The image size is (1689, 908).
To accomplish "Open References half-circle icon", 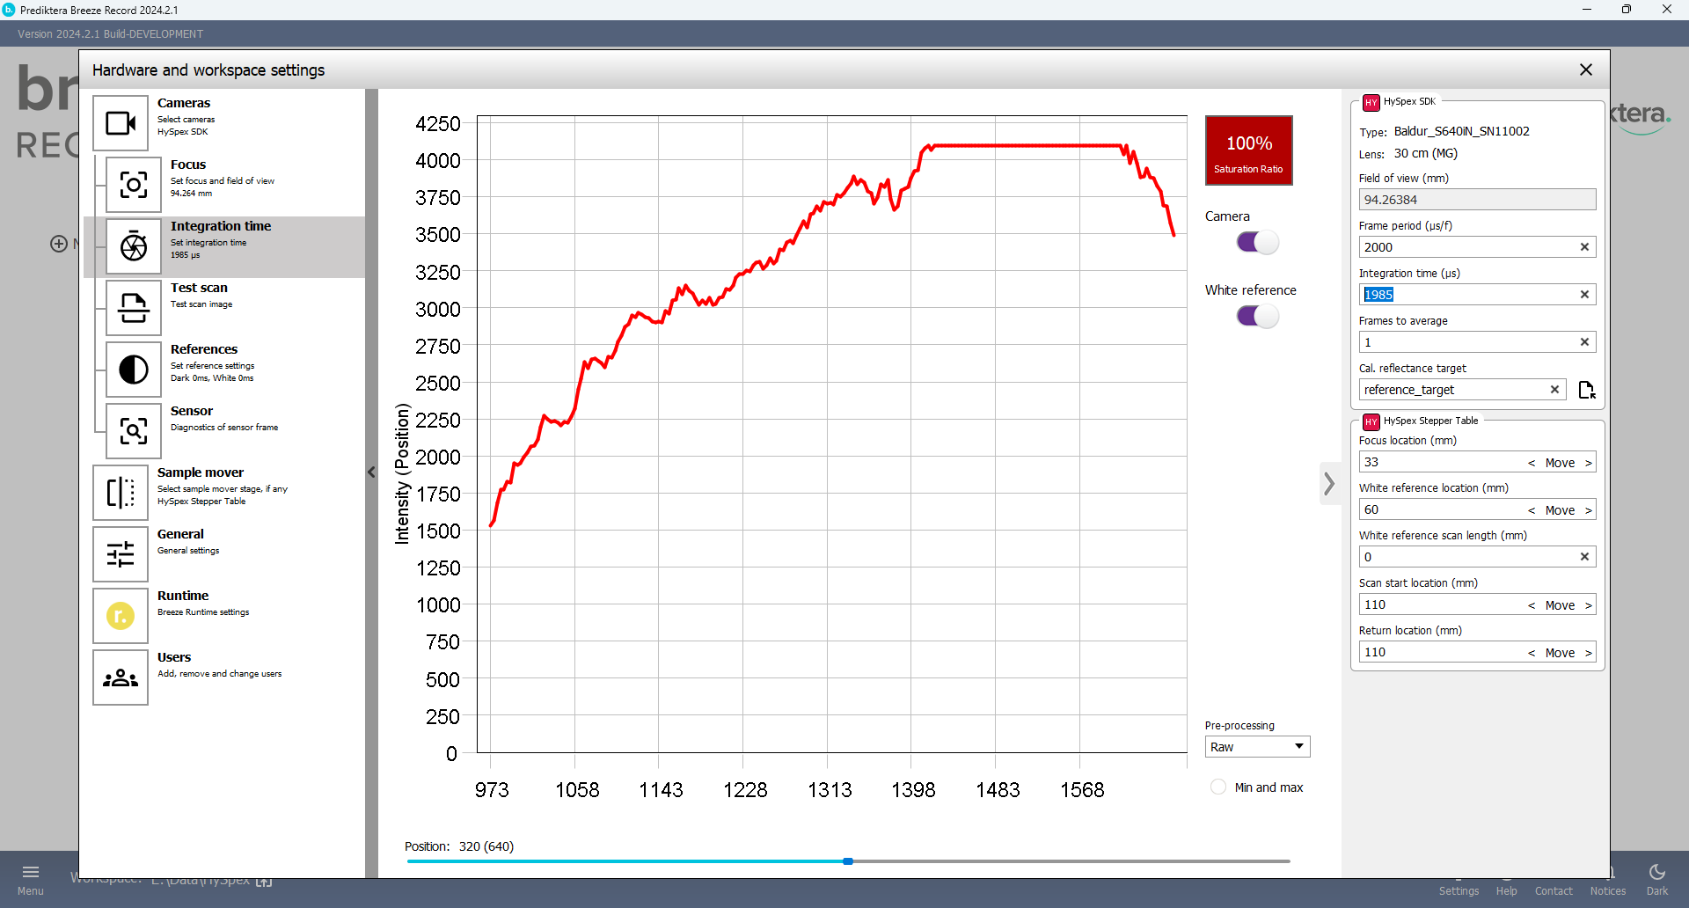I will click(x=134, y=370).
